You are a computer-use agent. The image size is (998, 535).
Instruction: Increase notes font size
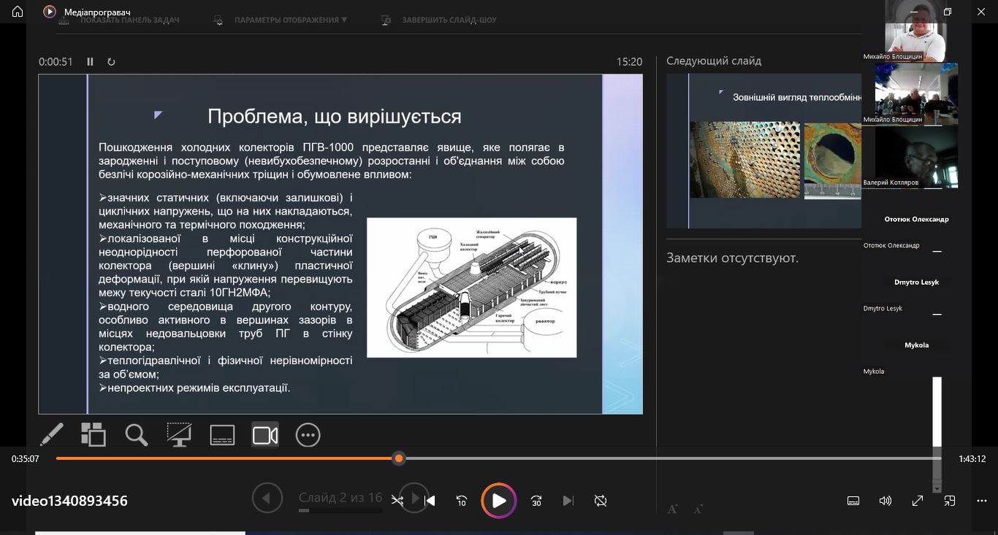tap(673, 509)
